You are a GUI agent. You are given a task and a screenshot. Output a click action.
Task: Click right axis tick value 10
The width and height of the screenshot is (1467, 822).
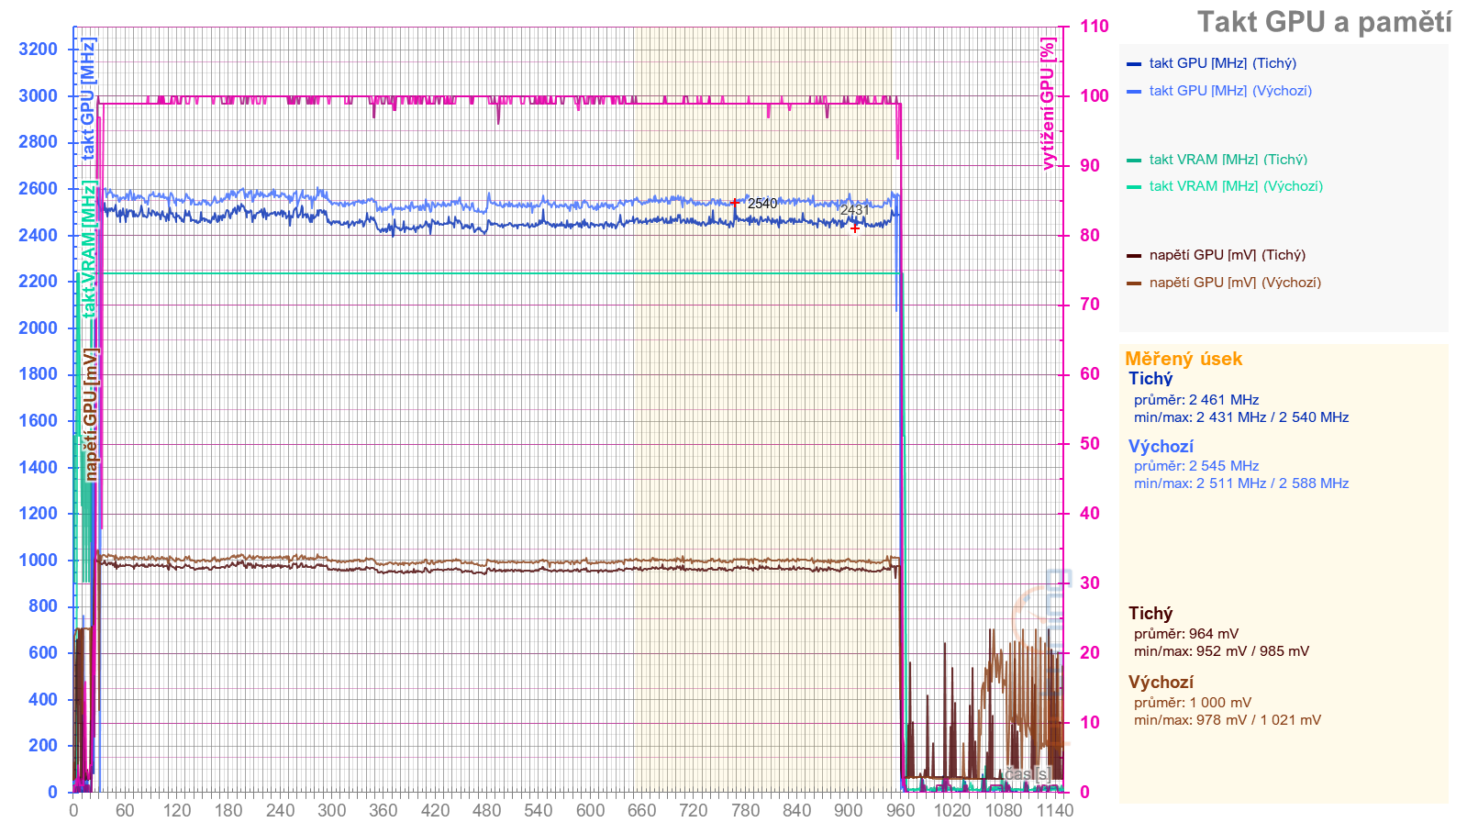coord(1090,723)
